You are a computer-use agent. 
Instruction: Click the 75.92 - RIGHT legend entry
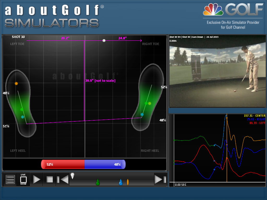256,119
